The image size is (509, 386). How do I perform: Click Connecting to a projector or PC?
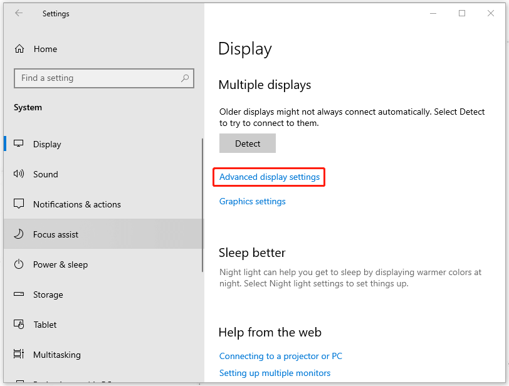pos(280,356)
